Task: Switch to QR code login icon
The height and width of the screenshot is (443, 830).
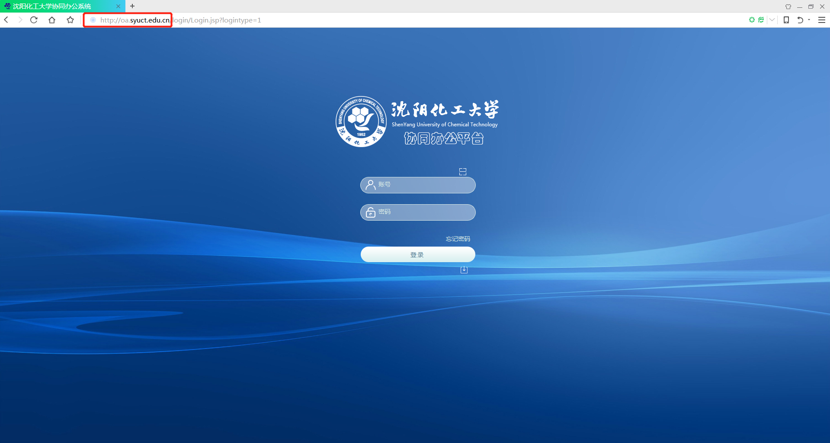Action: (x=463, y=172)
